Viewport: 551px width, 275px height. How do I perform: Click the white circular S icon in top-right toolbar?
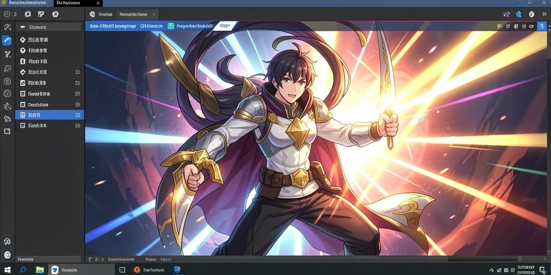point(532,15)
